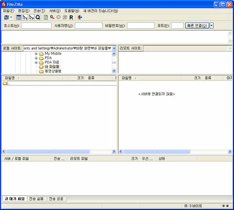Focus the 포트(P) input field
This screenshot has width=234, height=210.
[177, 26]
